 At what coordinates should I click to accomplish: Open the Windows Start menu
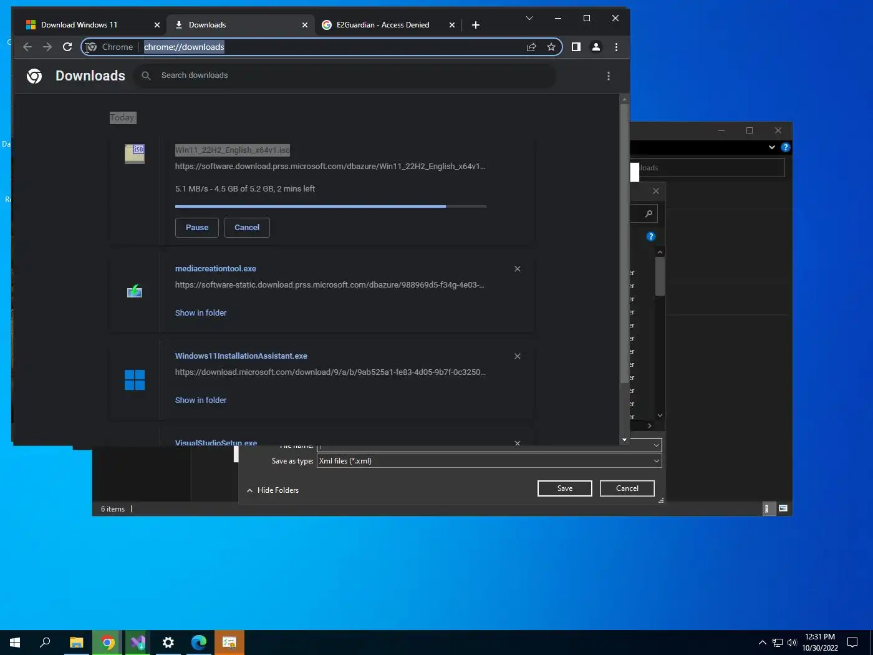[x=15, y=643]
